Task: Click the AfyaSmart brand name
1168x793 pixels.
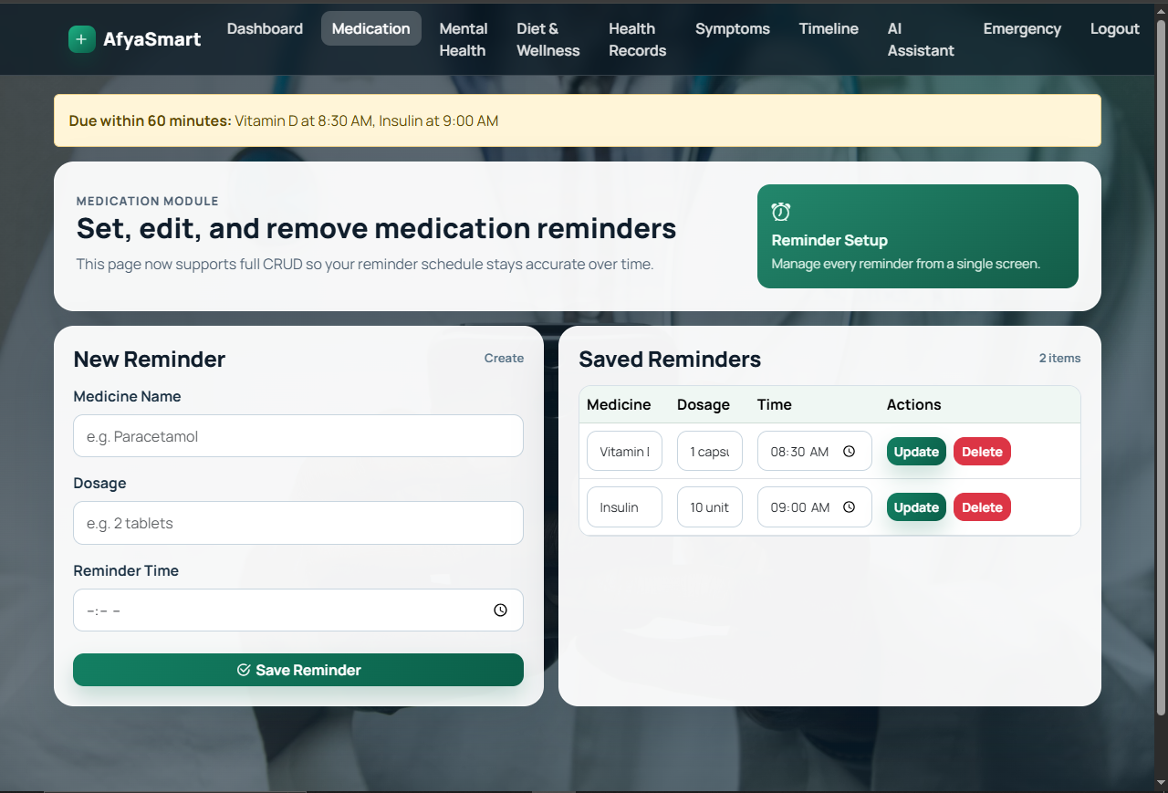Action: 152,39
